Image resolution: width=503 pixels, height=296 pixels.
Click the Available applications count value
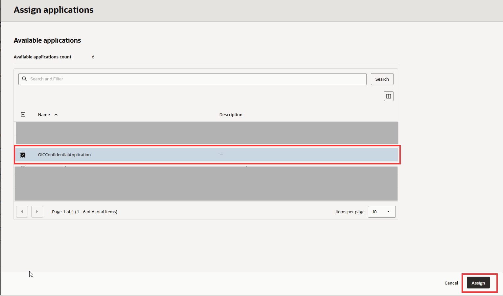[93, 57]
